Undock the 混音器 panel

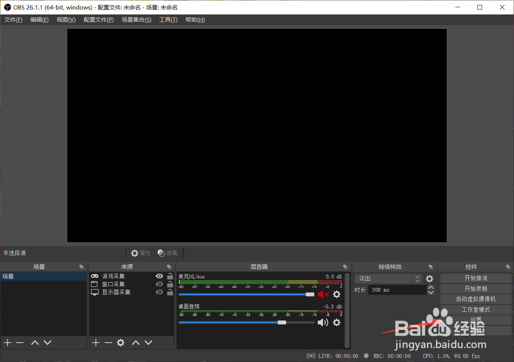(x=345, y=267)
